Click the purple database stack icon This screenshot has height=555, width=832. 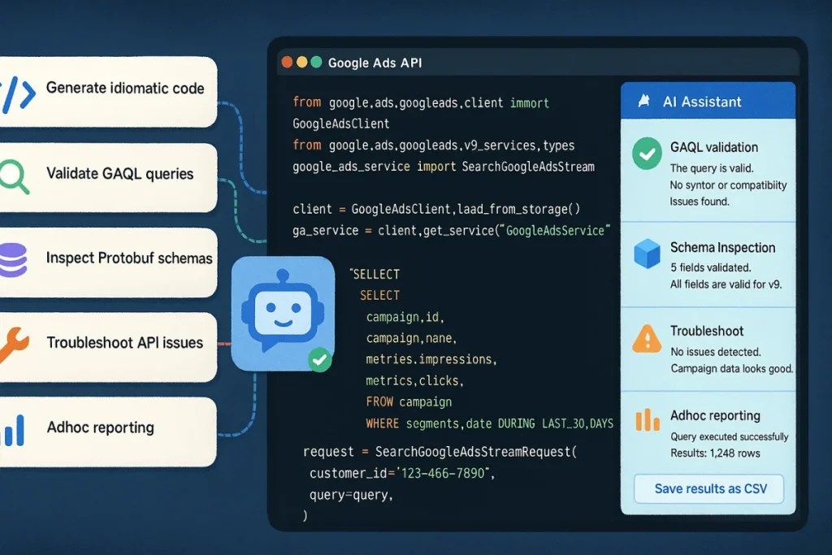[13, 260]
